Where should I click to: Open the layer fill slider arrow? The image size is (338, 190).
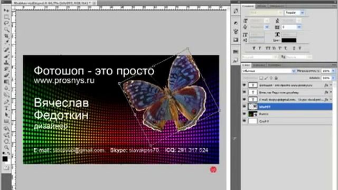[333, 78]
